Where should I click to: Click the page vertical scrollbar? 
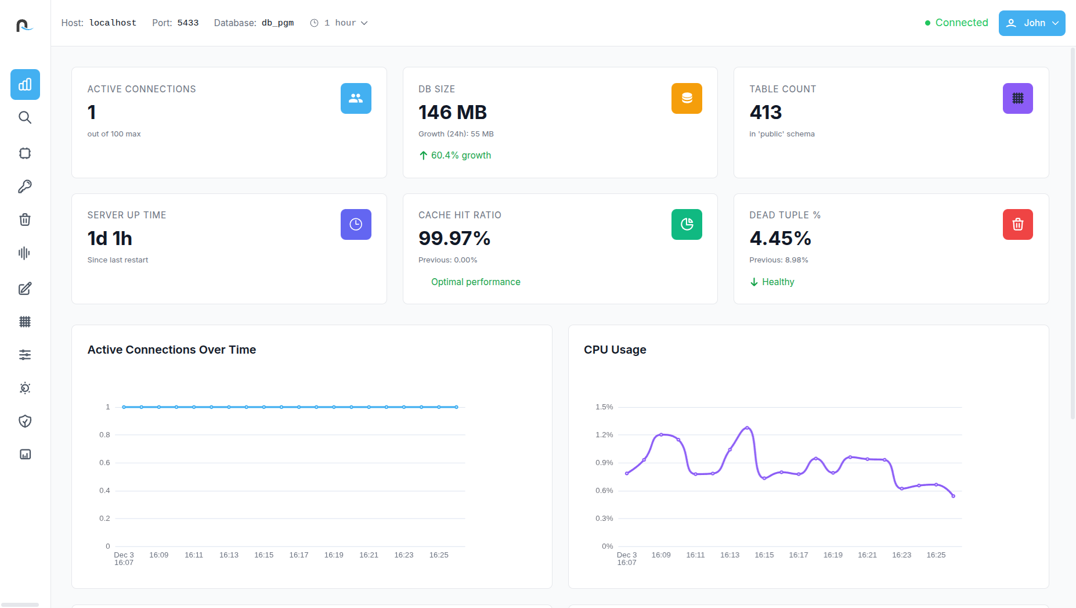tap(1073, 232)
